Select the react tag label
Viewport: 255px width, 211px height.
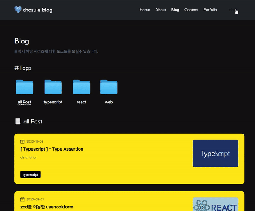click(82, 102)
